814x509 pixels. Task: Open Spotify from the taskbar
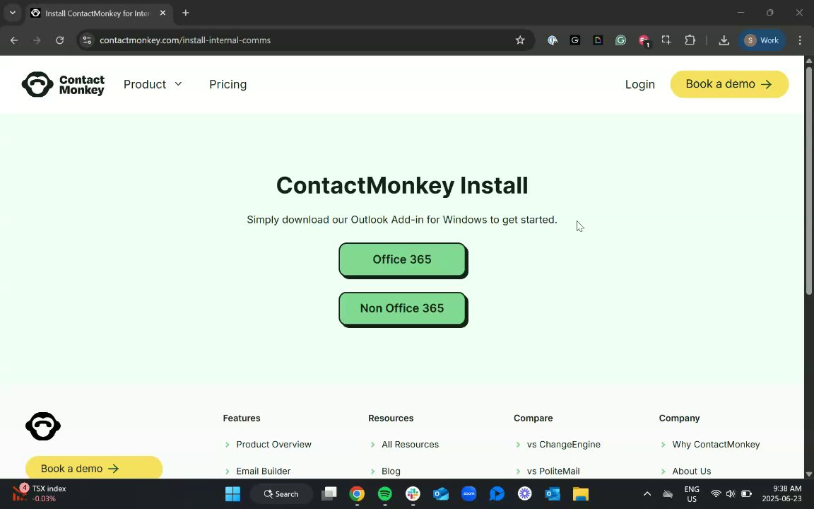pos(384,494)
